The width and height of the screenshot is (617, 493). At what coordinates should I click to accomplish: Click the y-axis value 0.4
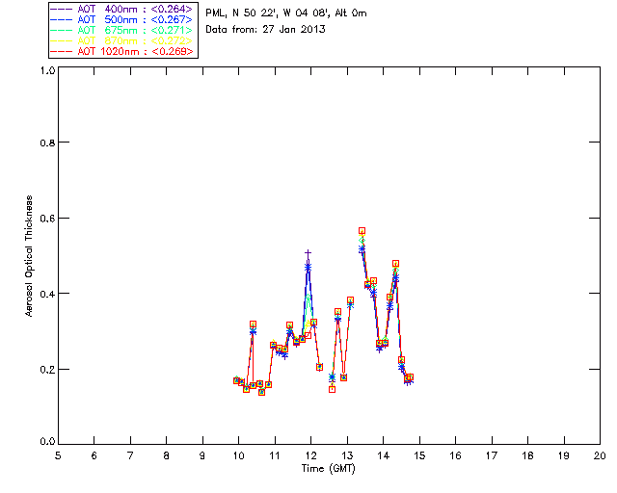coord(47,294)
